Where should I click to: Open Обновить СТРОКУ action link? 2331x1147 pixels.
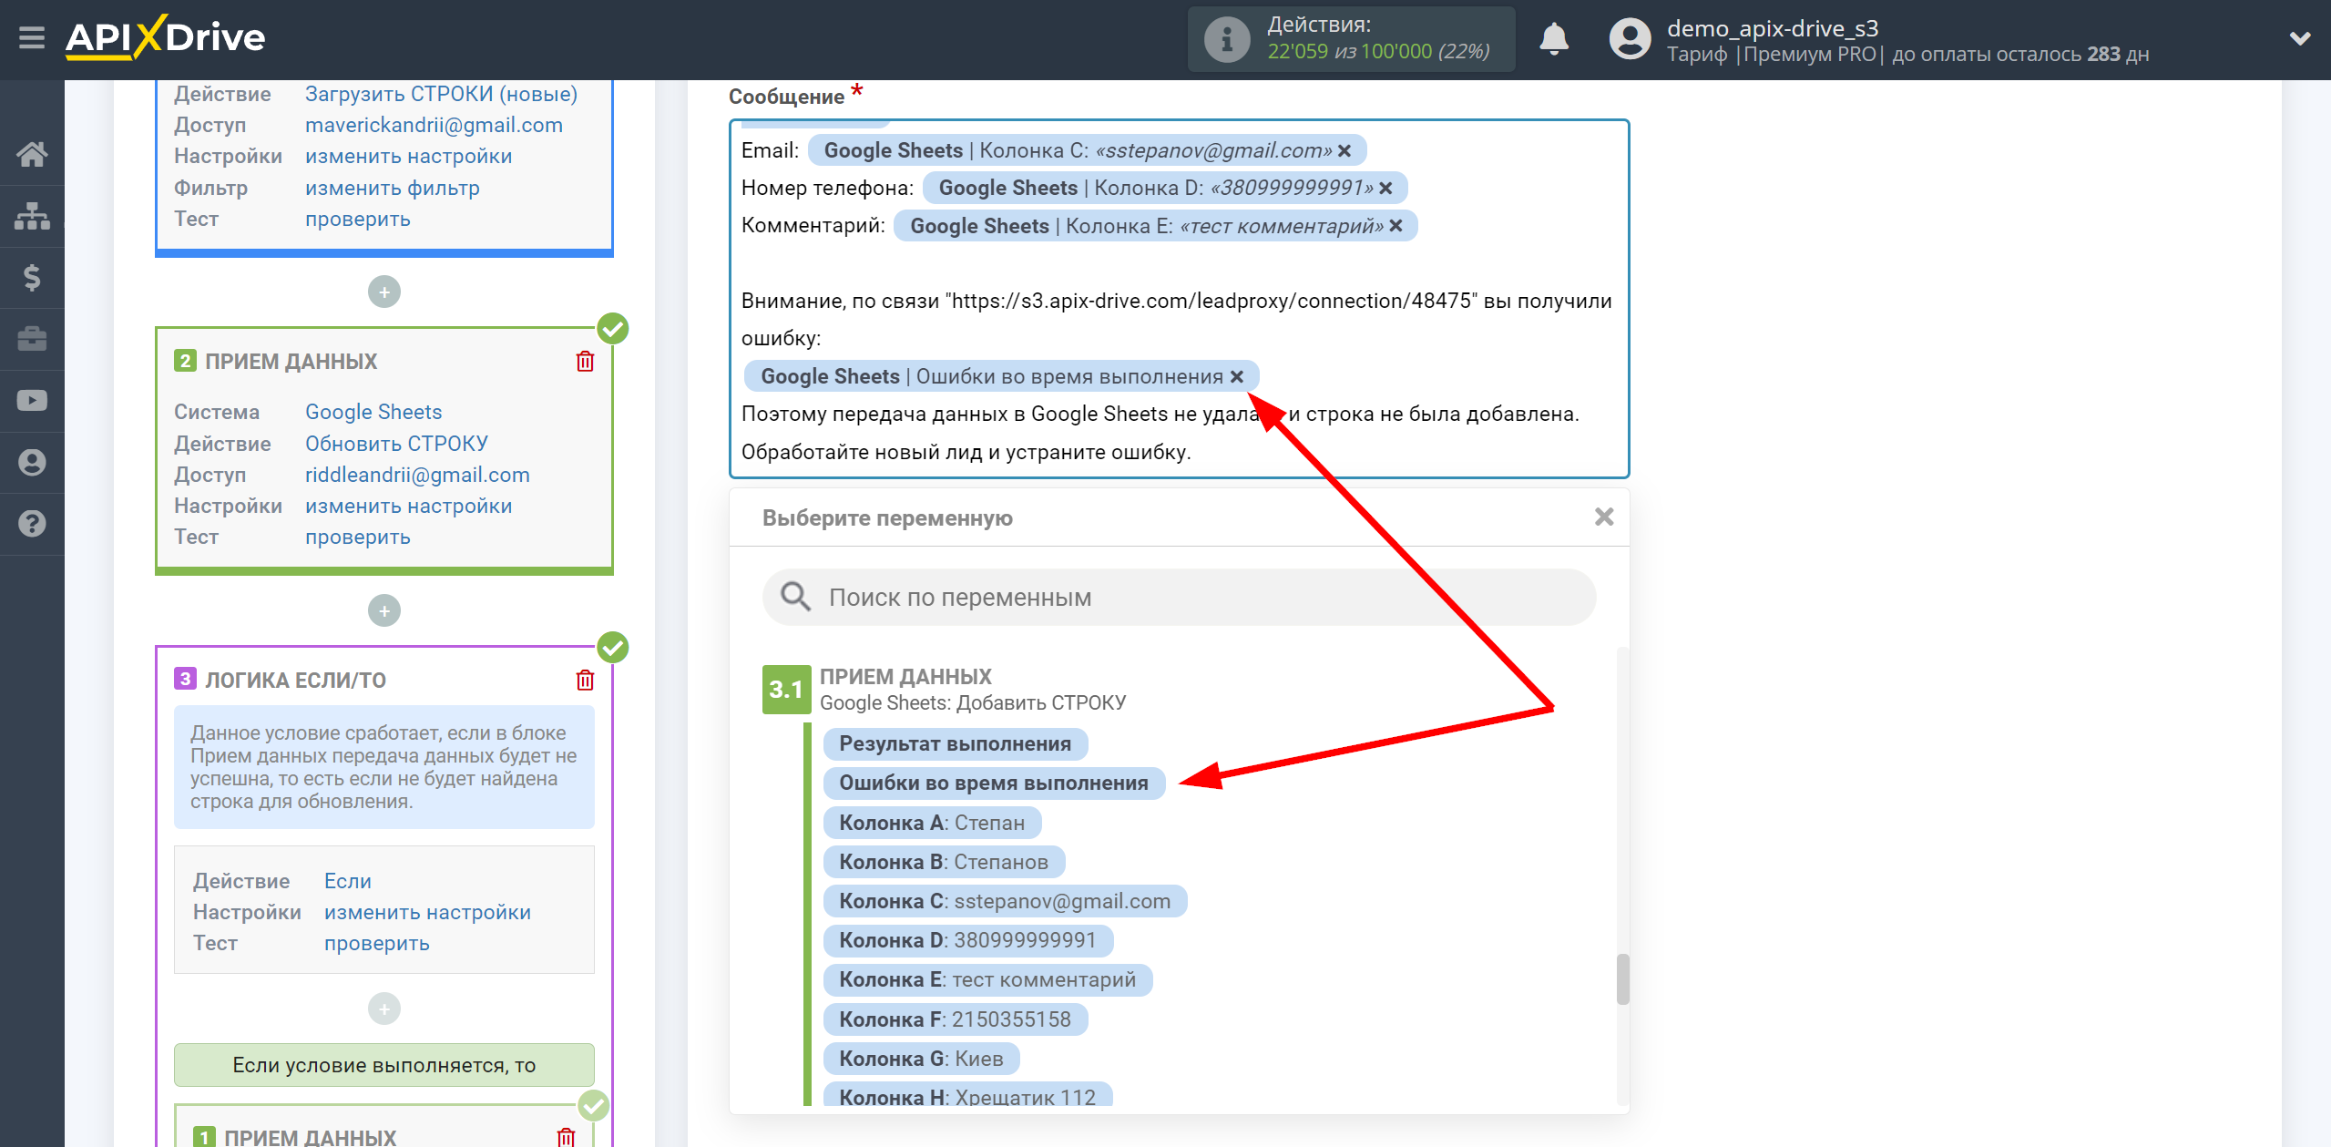tap(396, 444)
